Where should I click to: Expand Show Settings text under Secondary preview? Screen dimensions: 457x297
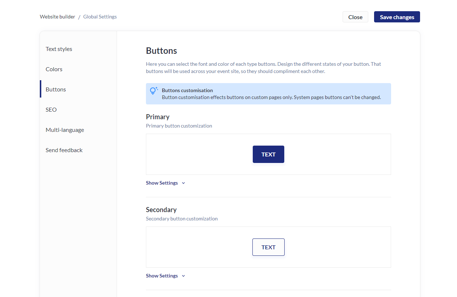click(x=162, y=276)
